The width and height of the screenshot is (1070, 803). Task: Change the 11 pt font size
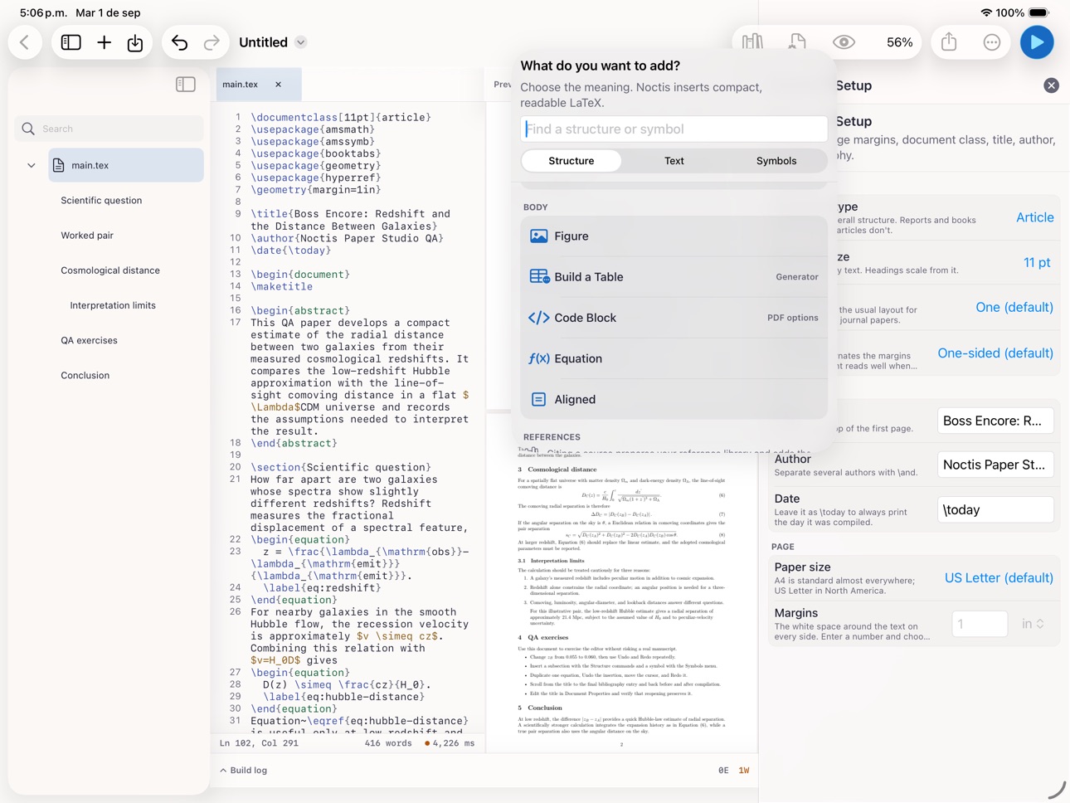pyautogui.click(x=1037, y=263)
